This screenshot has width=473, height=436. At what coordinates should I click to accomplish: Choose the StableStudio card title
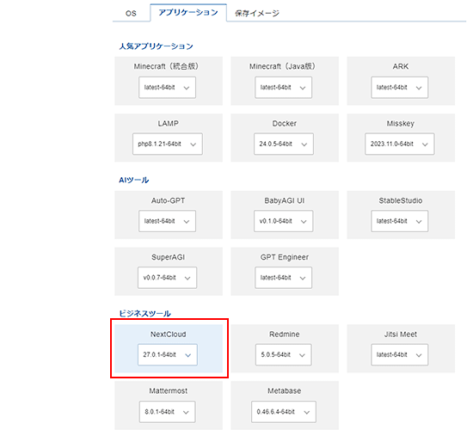tap(401, 200)
